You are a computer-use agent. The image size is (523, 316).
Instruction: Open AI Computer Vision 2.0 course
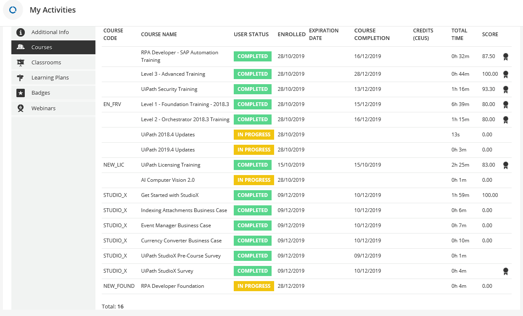click(168, 180)
